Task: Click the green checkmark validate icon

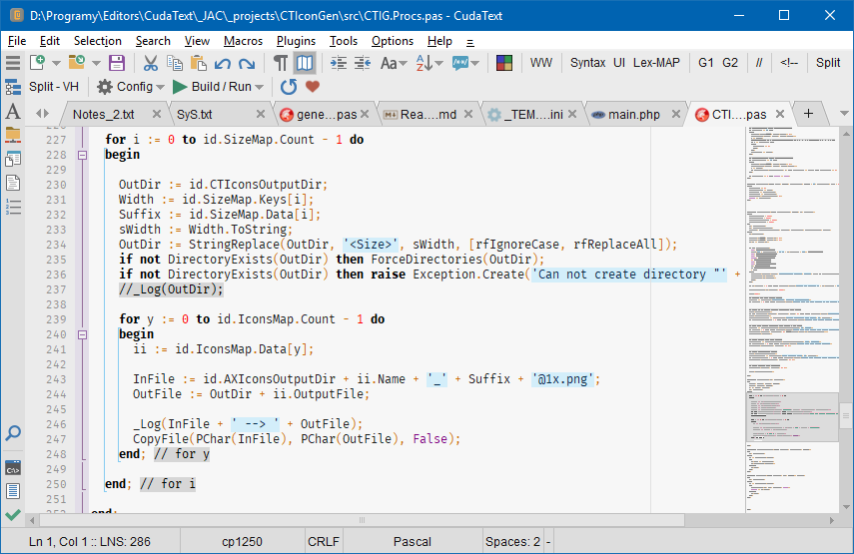Action: coord(13,515)
